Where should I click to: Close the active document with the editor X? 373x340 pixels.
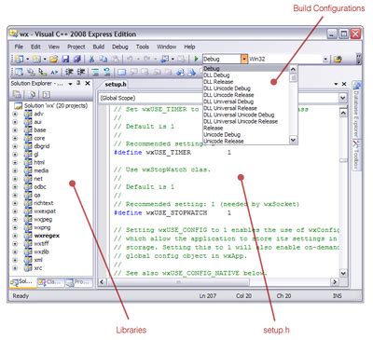(x=344, y=84)
